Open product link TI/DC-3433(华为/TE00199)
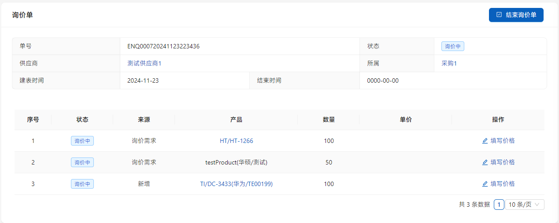559x223 pixels. [x=236, y=184]
